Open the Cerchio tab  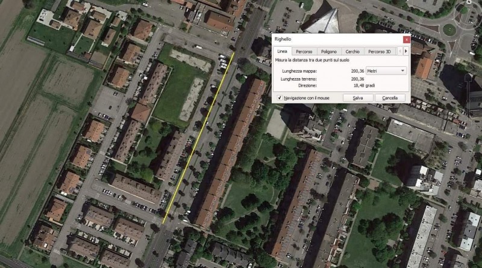point(352,52)
